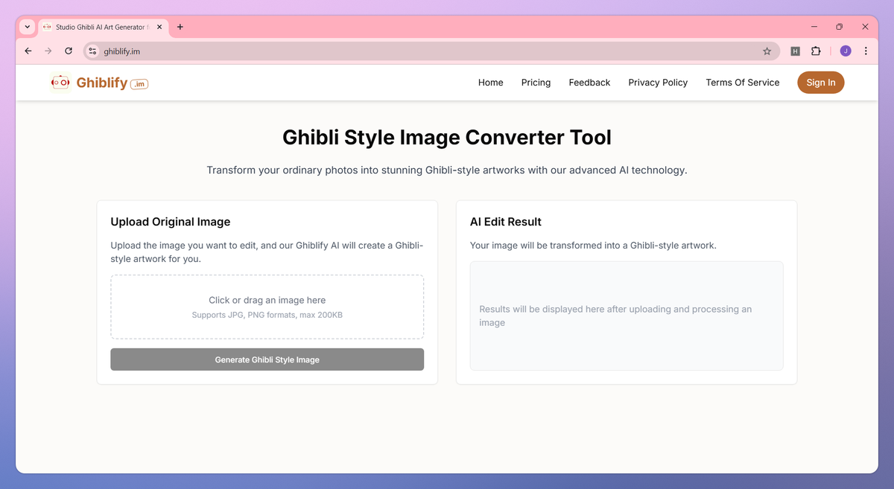This screenshot has height=489, width=894.
Task: Open Terms Of Service page
Action: point(743,83)
